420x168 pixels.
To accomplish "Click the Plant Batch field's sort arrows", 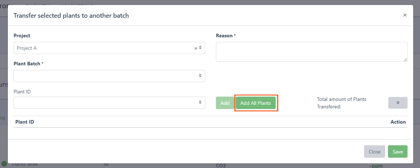I will [x=200, y=76].
